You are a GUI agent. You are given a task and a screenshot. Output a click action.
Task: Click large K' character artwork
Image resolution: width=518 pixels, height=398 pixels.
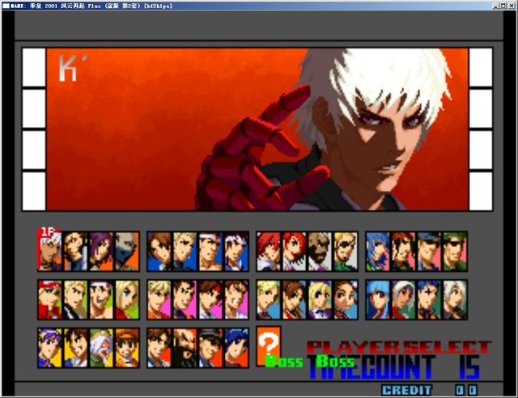(257, 129)
